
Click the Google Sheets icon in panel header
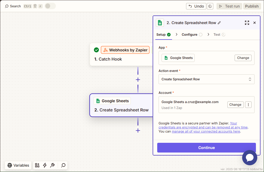click(160, 23)
